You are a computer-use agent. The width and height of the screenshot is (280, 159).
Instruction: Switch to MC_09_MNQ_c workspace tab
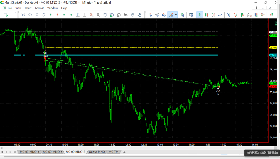[x=52, y=152]
